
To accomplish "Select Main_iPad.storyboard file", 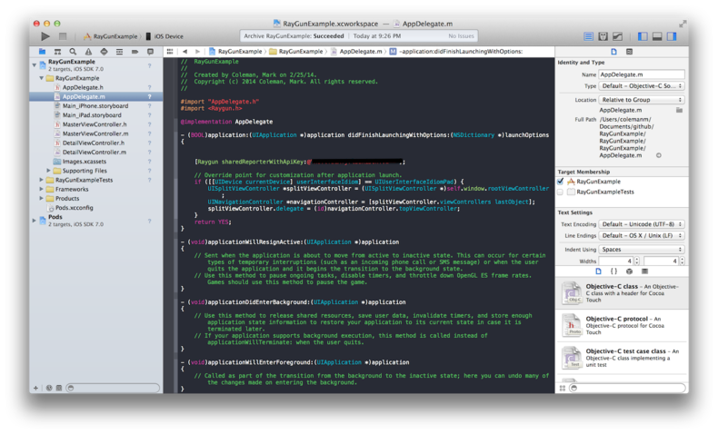I will 92,115.
